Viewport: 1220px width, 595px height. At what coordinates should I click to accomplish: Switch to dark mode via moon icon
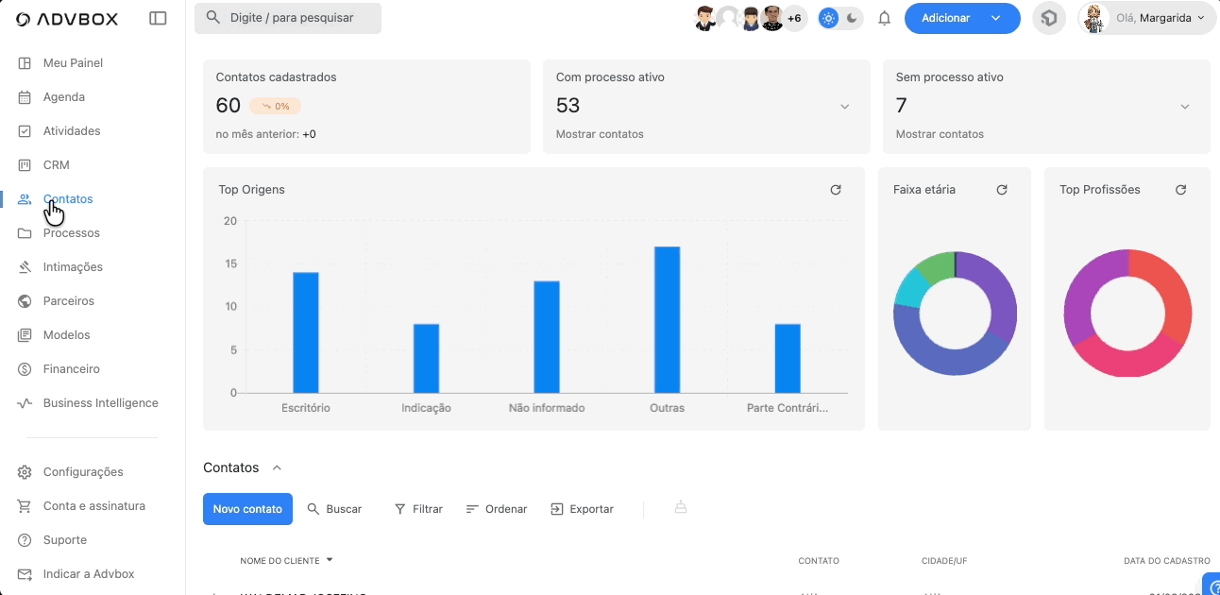[852, 18]
